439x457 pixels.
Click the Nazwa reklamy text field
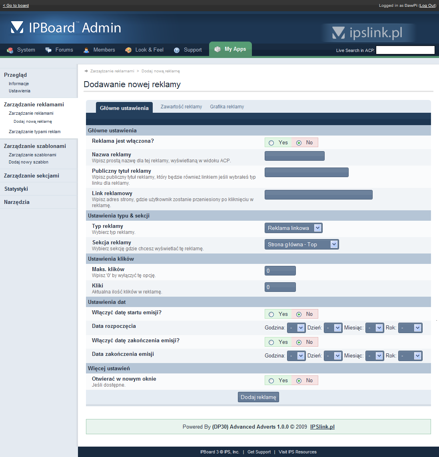click(x=294, y=156)
